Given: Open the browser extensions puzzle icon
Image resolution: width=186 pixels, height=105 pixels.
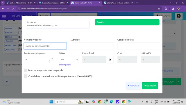Looking at the screenshot, I should tap(166, 8).
